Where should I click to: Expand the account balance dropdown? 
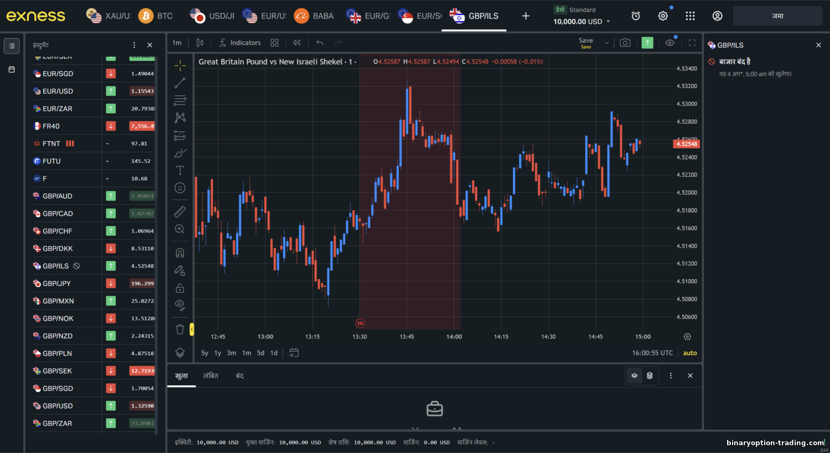[608, 22]
